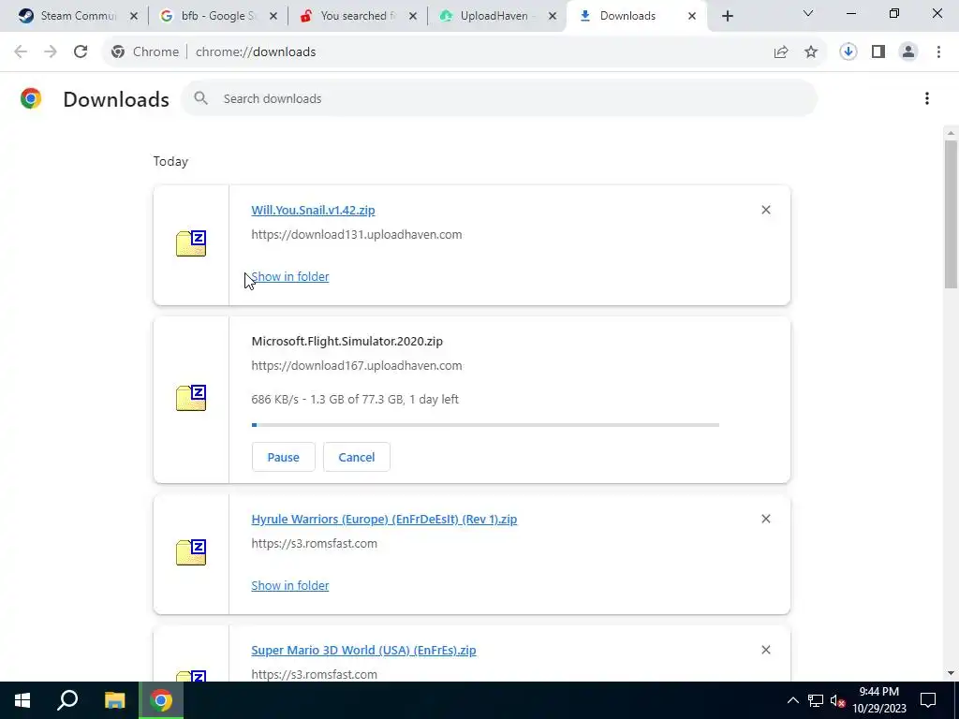Viewport: 959px width, 719px height.
Task: Show Will.You.Snail in folder
Action: coord(290,276)
